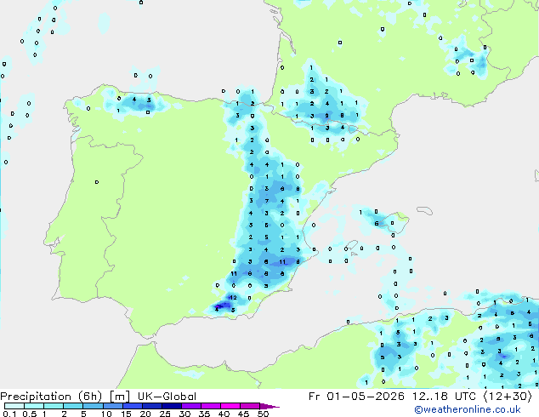
Task: Click the '0.1' legend label
Action: pos(9,414)
